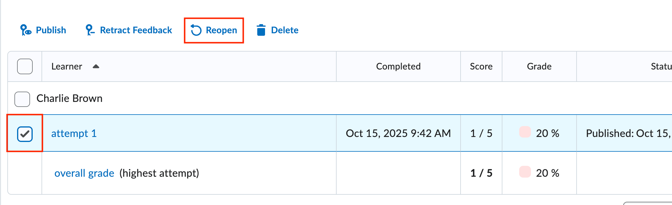672x205 pixels.
Task: Toggle sorting on the Learner column
Action: click(67, 66)
